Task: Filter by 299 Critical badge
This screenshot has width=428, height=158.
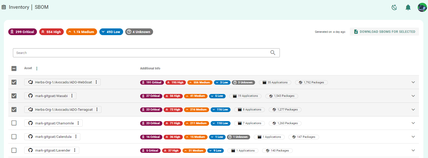Action: [x=22, y=32]
